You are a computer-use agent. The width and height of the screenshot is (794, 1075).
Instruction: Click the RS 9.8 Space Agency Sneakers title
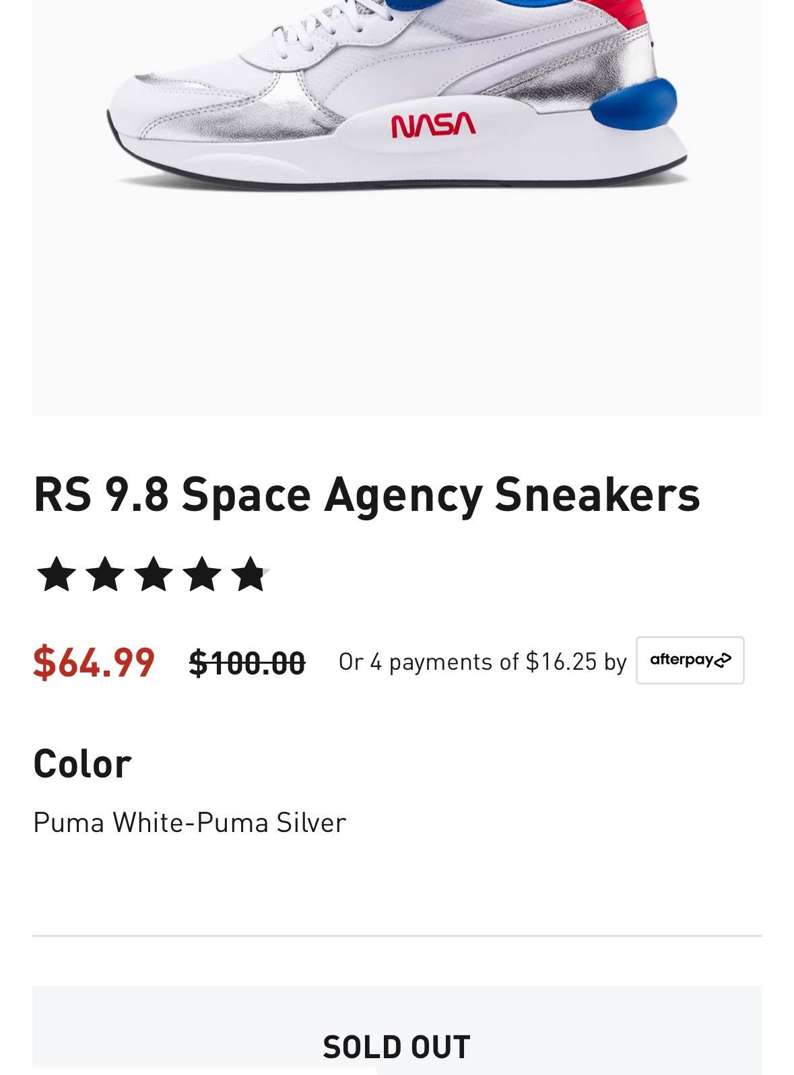pos(366,495)
